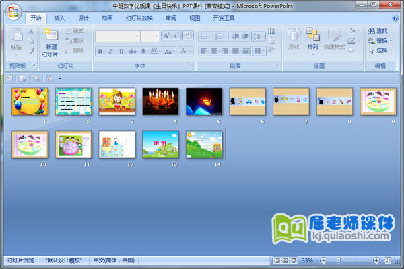Click the 33% zoom level button
404x269 pixels.
[x=306, y=260]
